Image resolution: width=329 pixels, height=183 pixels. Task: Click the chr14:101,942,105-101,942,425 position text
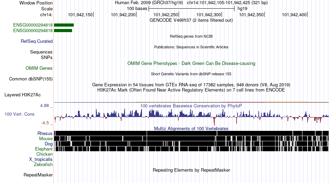click(227, 3)
